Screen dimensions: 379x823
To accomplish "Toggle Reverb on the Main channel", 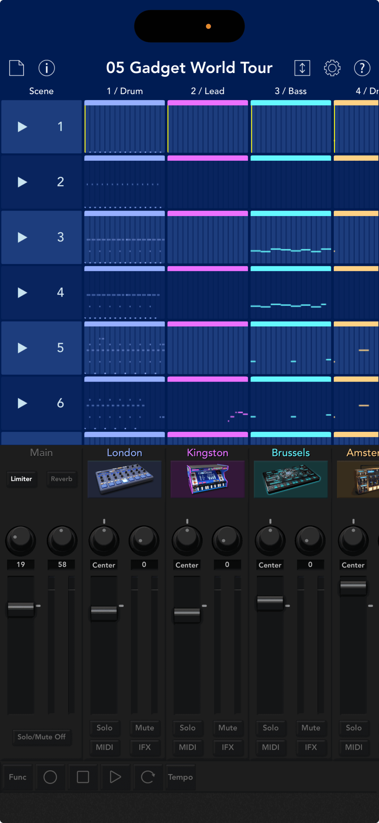I will tap(62, 479).
